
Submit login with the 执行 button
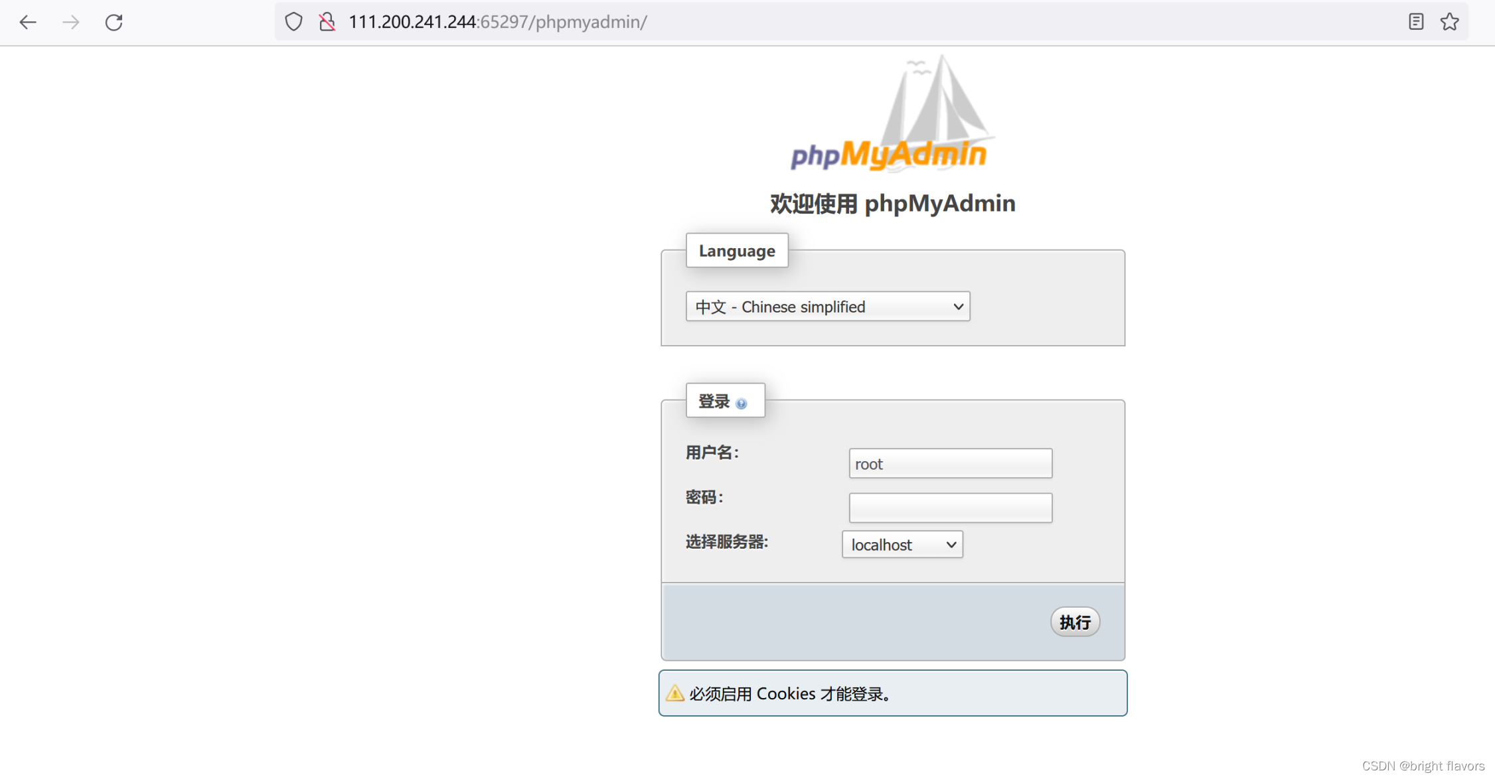[x=1075, y=622]
